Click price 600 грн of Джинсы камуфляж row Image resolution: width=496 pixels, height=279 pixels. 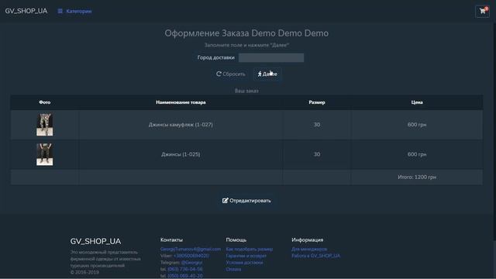pyautogui.click(x=417, y=125)
